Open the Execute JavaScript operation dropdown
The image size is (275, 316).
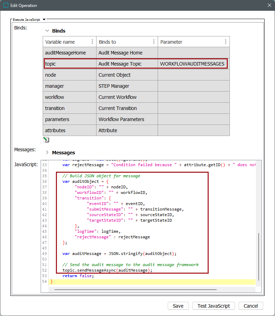point(44,20)
